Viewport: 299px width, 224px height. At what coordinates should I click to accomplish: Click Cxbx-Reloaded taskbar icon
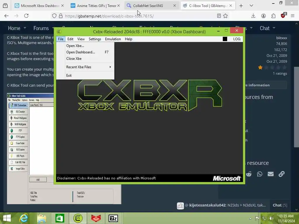78,218
